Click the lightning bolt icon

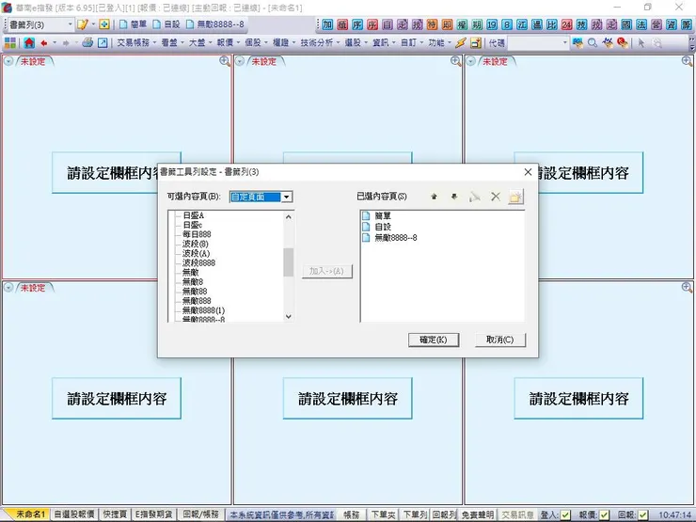pos(461,43)
